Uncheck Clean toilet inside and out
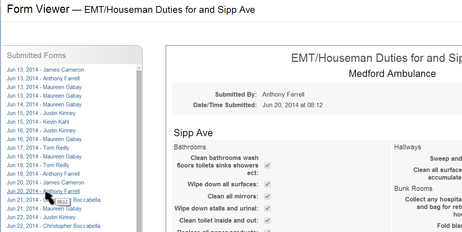462x232 pixels. [x=268, y=220]
